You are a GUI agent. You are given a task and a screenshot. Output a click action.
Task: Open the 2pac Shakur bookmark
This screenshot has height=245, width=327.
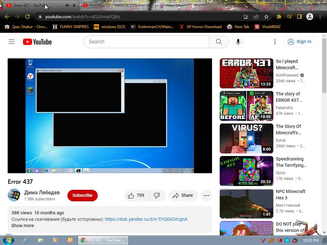tap(26, 27)
